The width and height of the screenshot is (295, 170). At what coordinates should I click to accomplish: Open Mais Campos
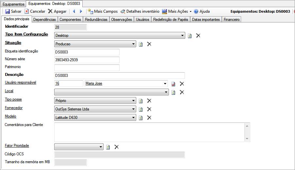click(x=103, y=11)
